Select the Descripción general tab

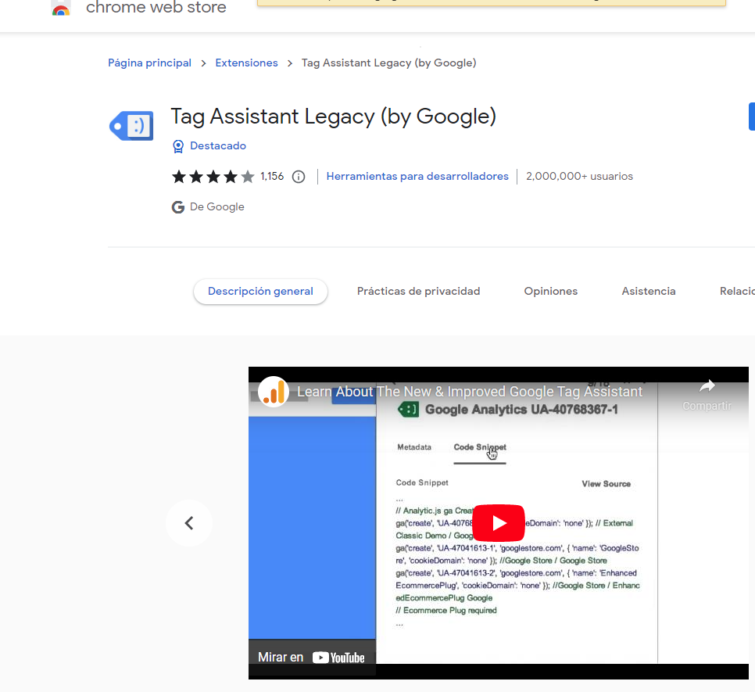pos(260,292)
